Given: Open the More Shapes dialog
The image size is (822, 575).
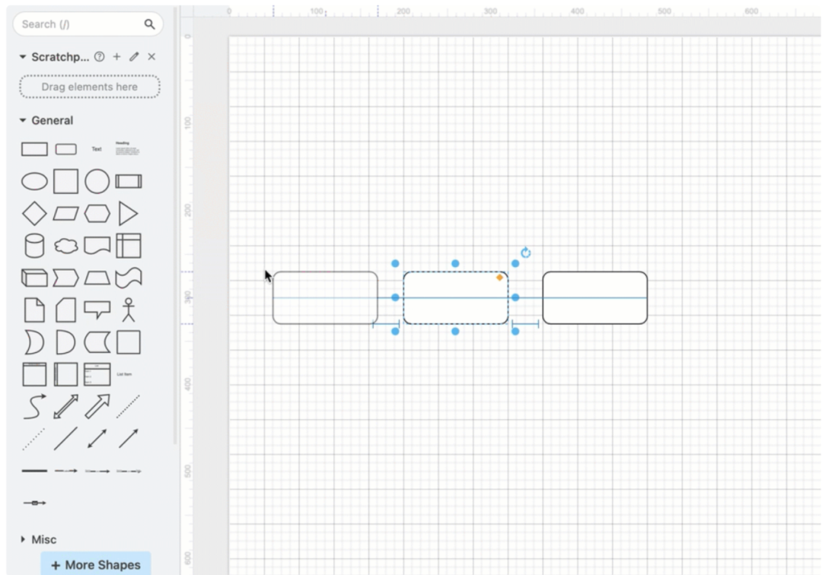Looking at the screenshot, I should (96, 564).
